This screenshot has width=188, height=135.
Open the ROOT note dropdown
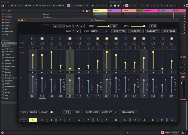pyautogui.click(x=76, y=31)
